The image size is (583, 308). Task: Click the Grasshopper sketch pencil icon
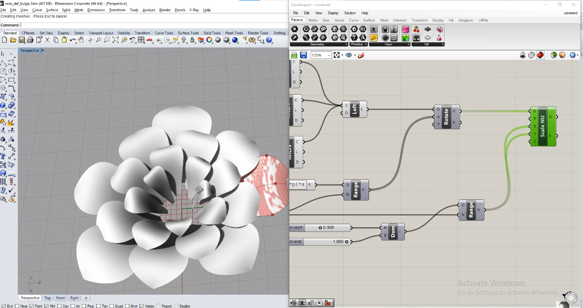pos(361,55)
